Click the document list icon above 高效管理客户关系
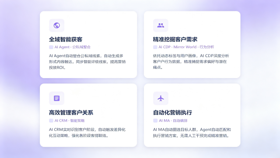Screen dimensions: 280x158 click(56, 98)
